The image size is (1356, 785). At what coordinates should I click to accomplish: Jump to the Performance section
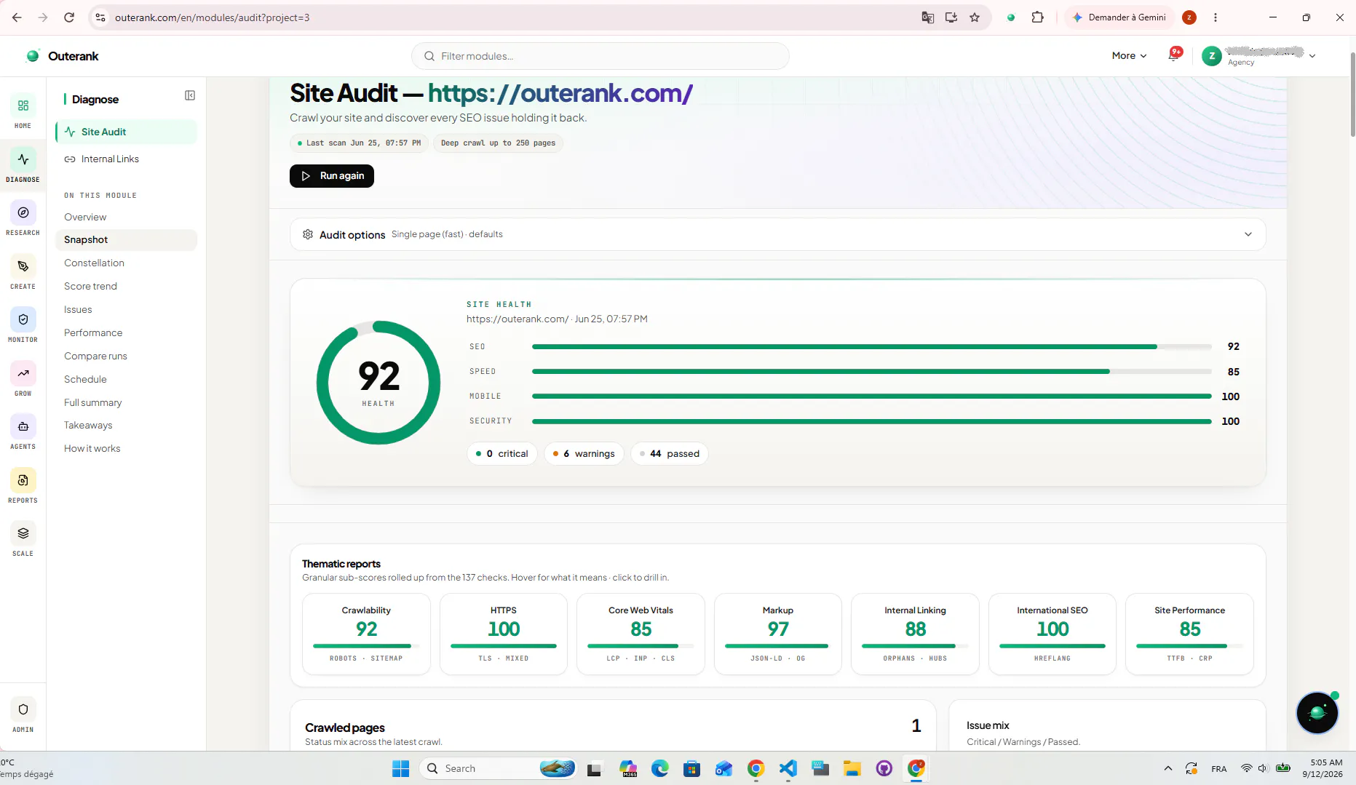point(93,333)
